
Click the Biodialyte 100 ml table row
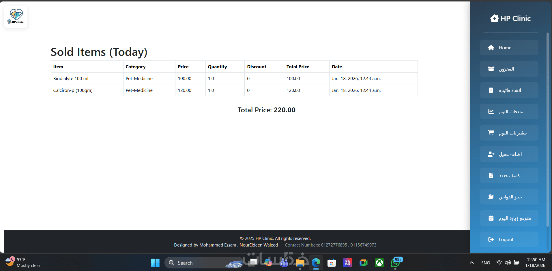(x=234, y=79)
